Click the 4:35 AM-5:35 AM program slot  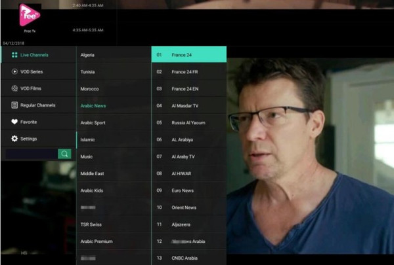click(x=88, y=30)
